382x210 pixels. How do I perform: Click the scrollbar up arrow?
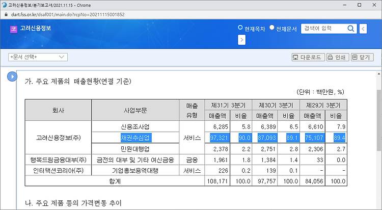click(x=379, y=74)
